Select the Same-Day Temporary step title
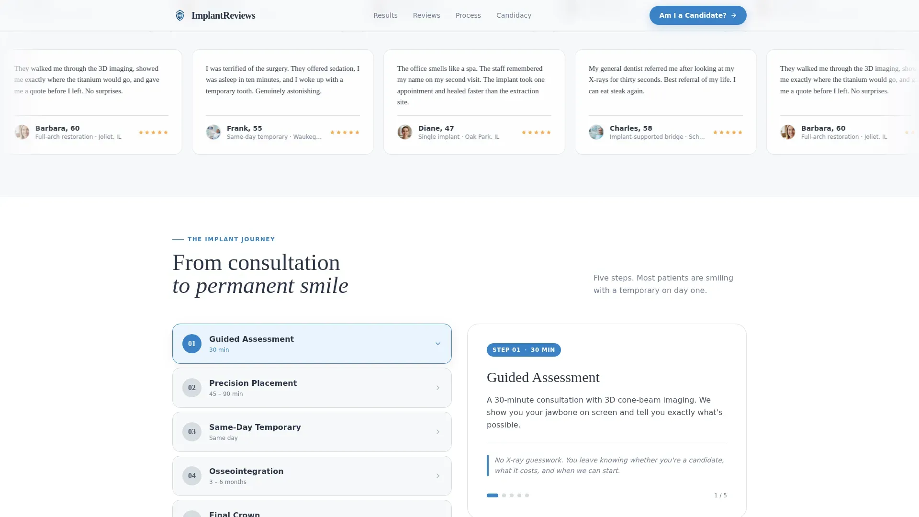Screen dimensions: 919x517 (x=255, y=427)
